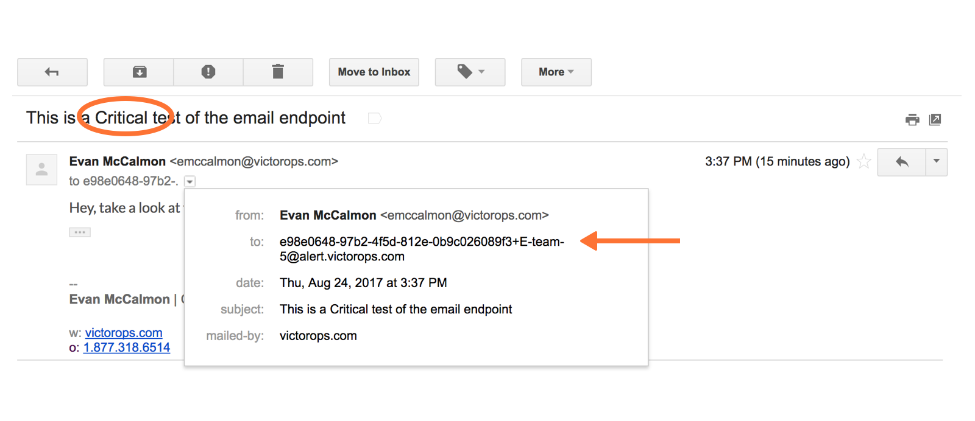
Task: Open the victorops.com link
Action: click(x=124, y=333)
